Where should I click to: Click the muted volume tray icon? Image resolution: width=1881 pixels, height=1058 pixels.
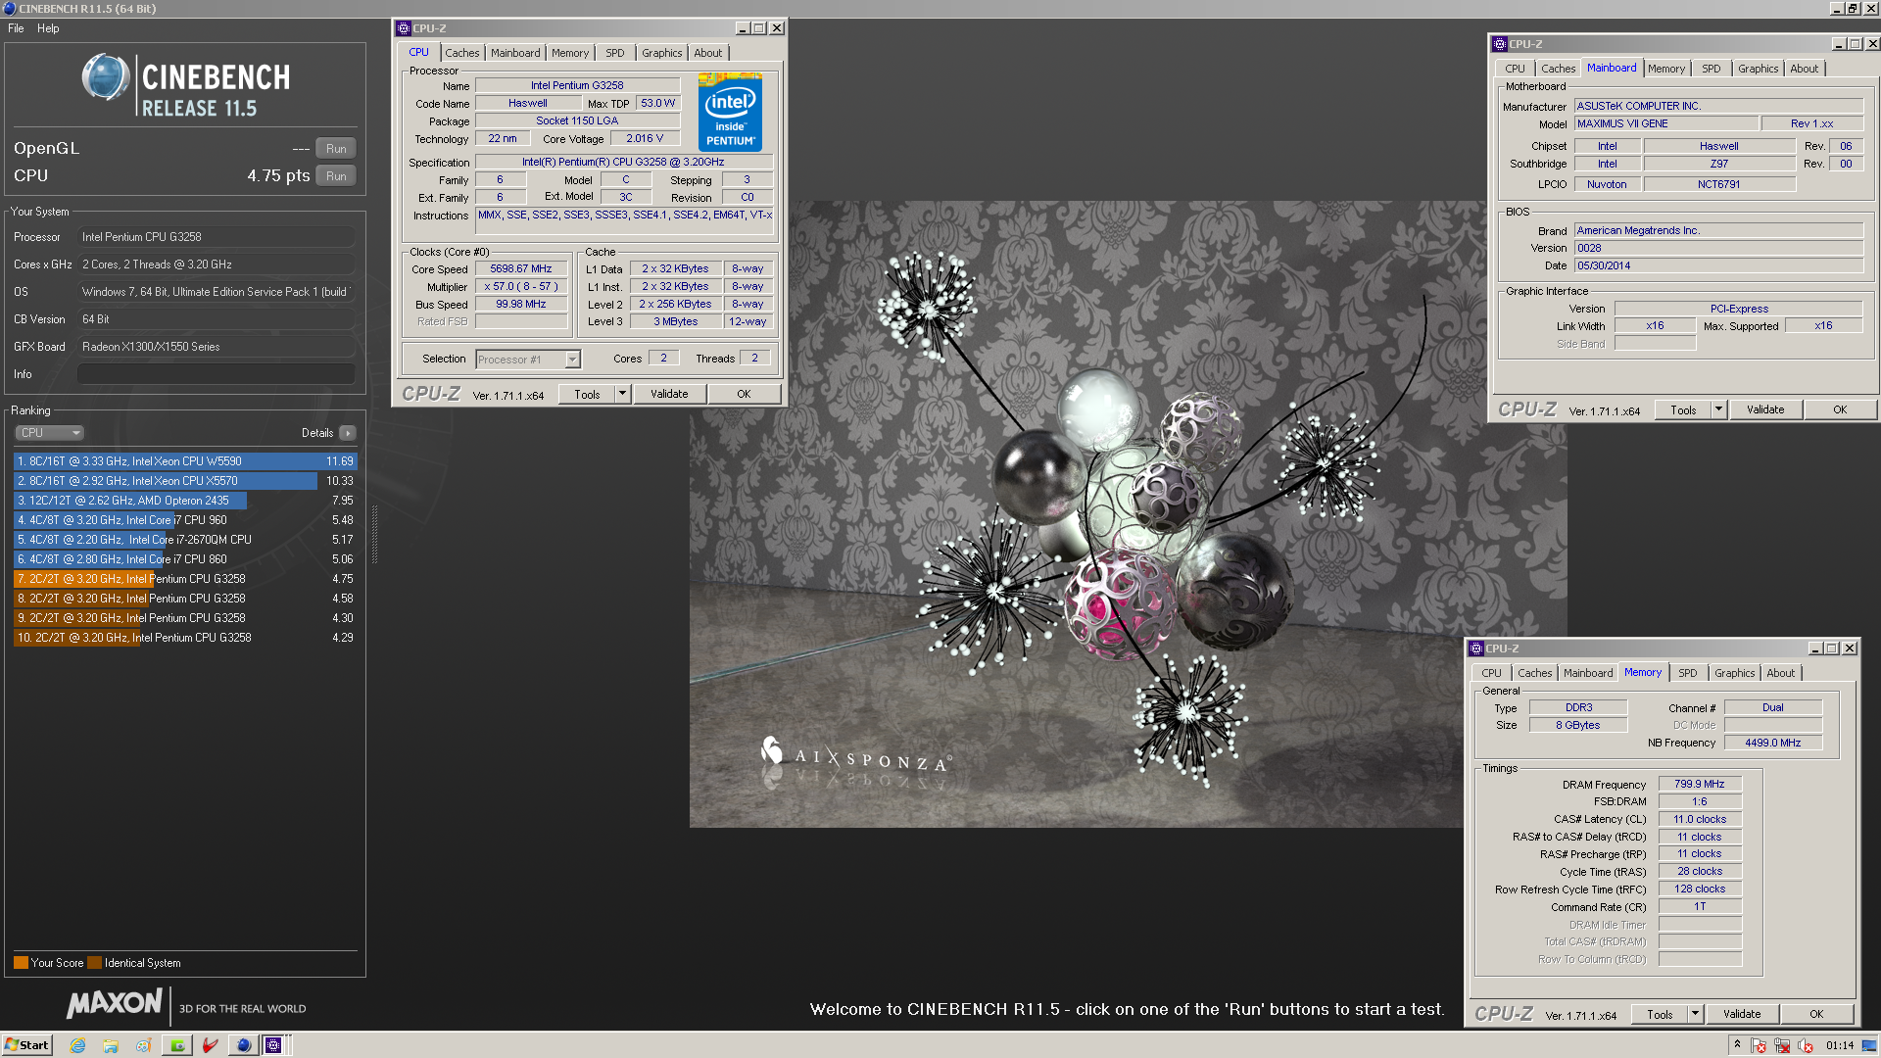point(1805,1045)
